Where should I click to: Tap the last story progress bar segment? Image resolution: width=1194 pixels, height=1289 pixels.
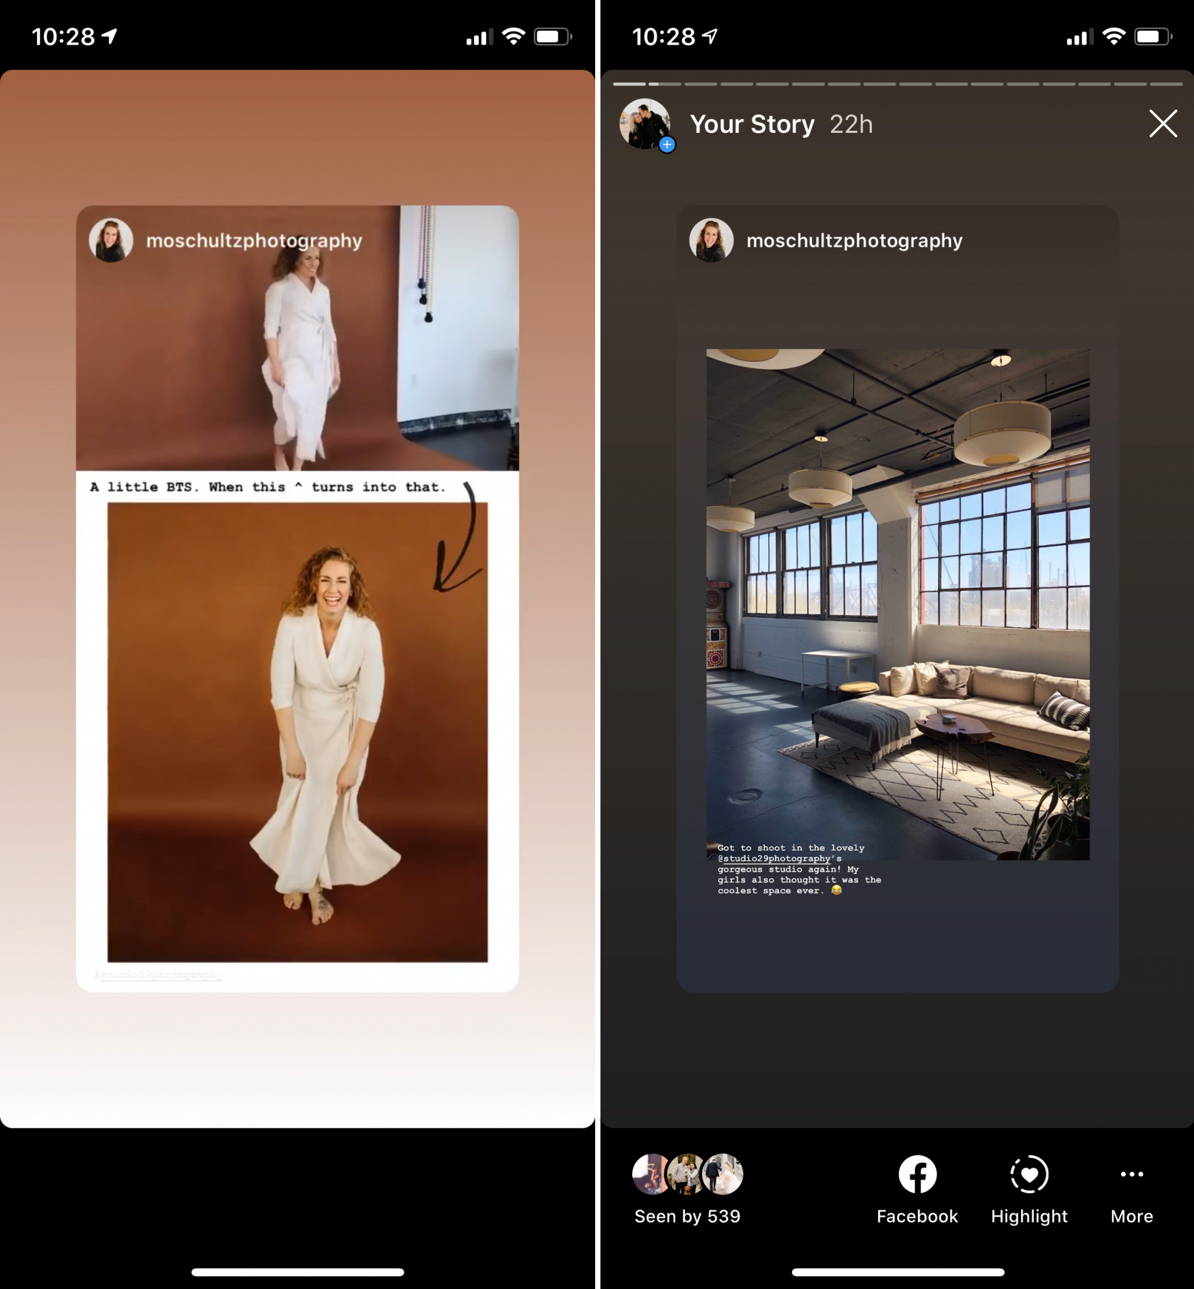coord(1166,84)
